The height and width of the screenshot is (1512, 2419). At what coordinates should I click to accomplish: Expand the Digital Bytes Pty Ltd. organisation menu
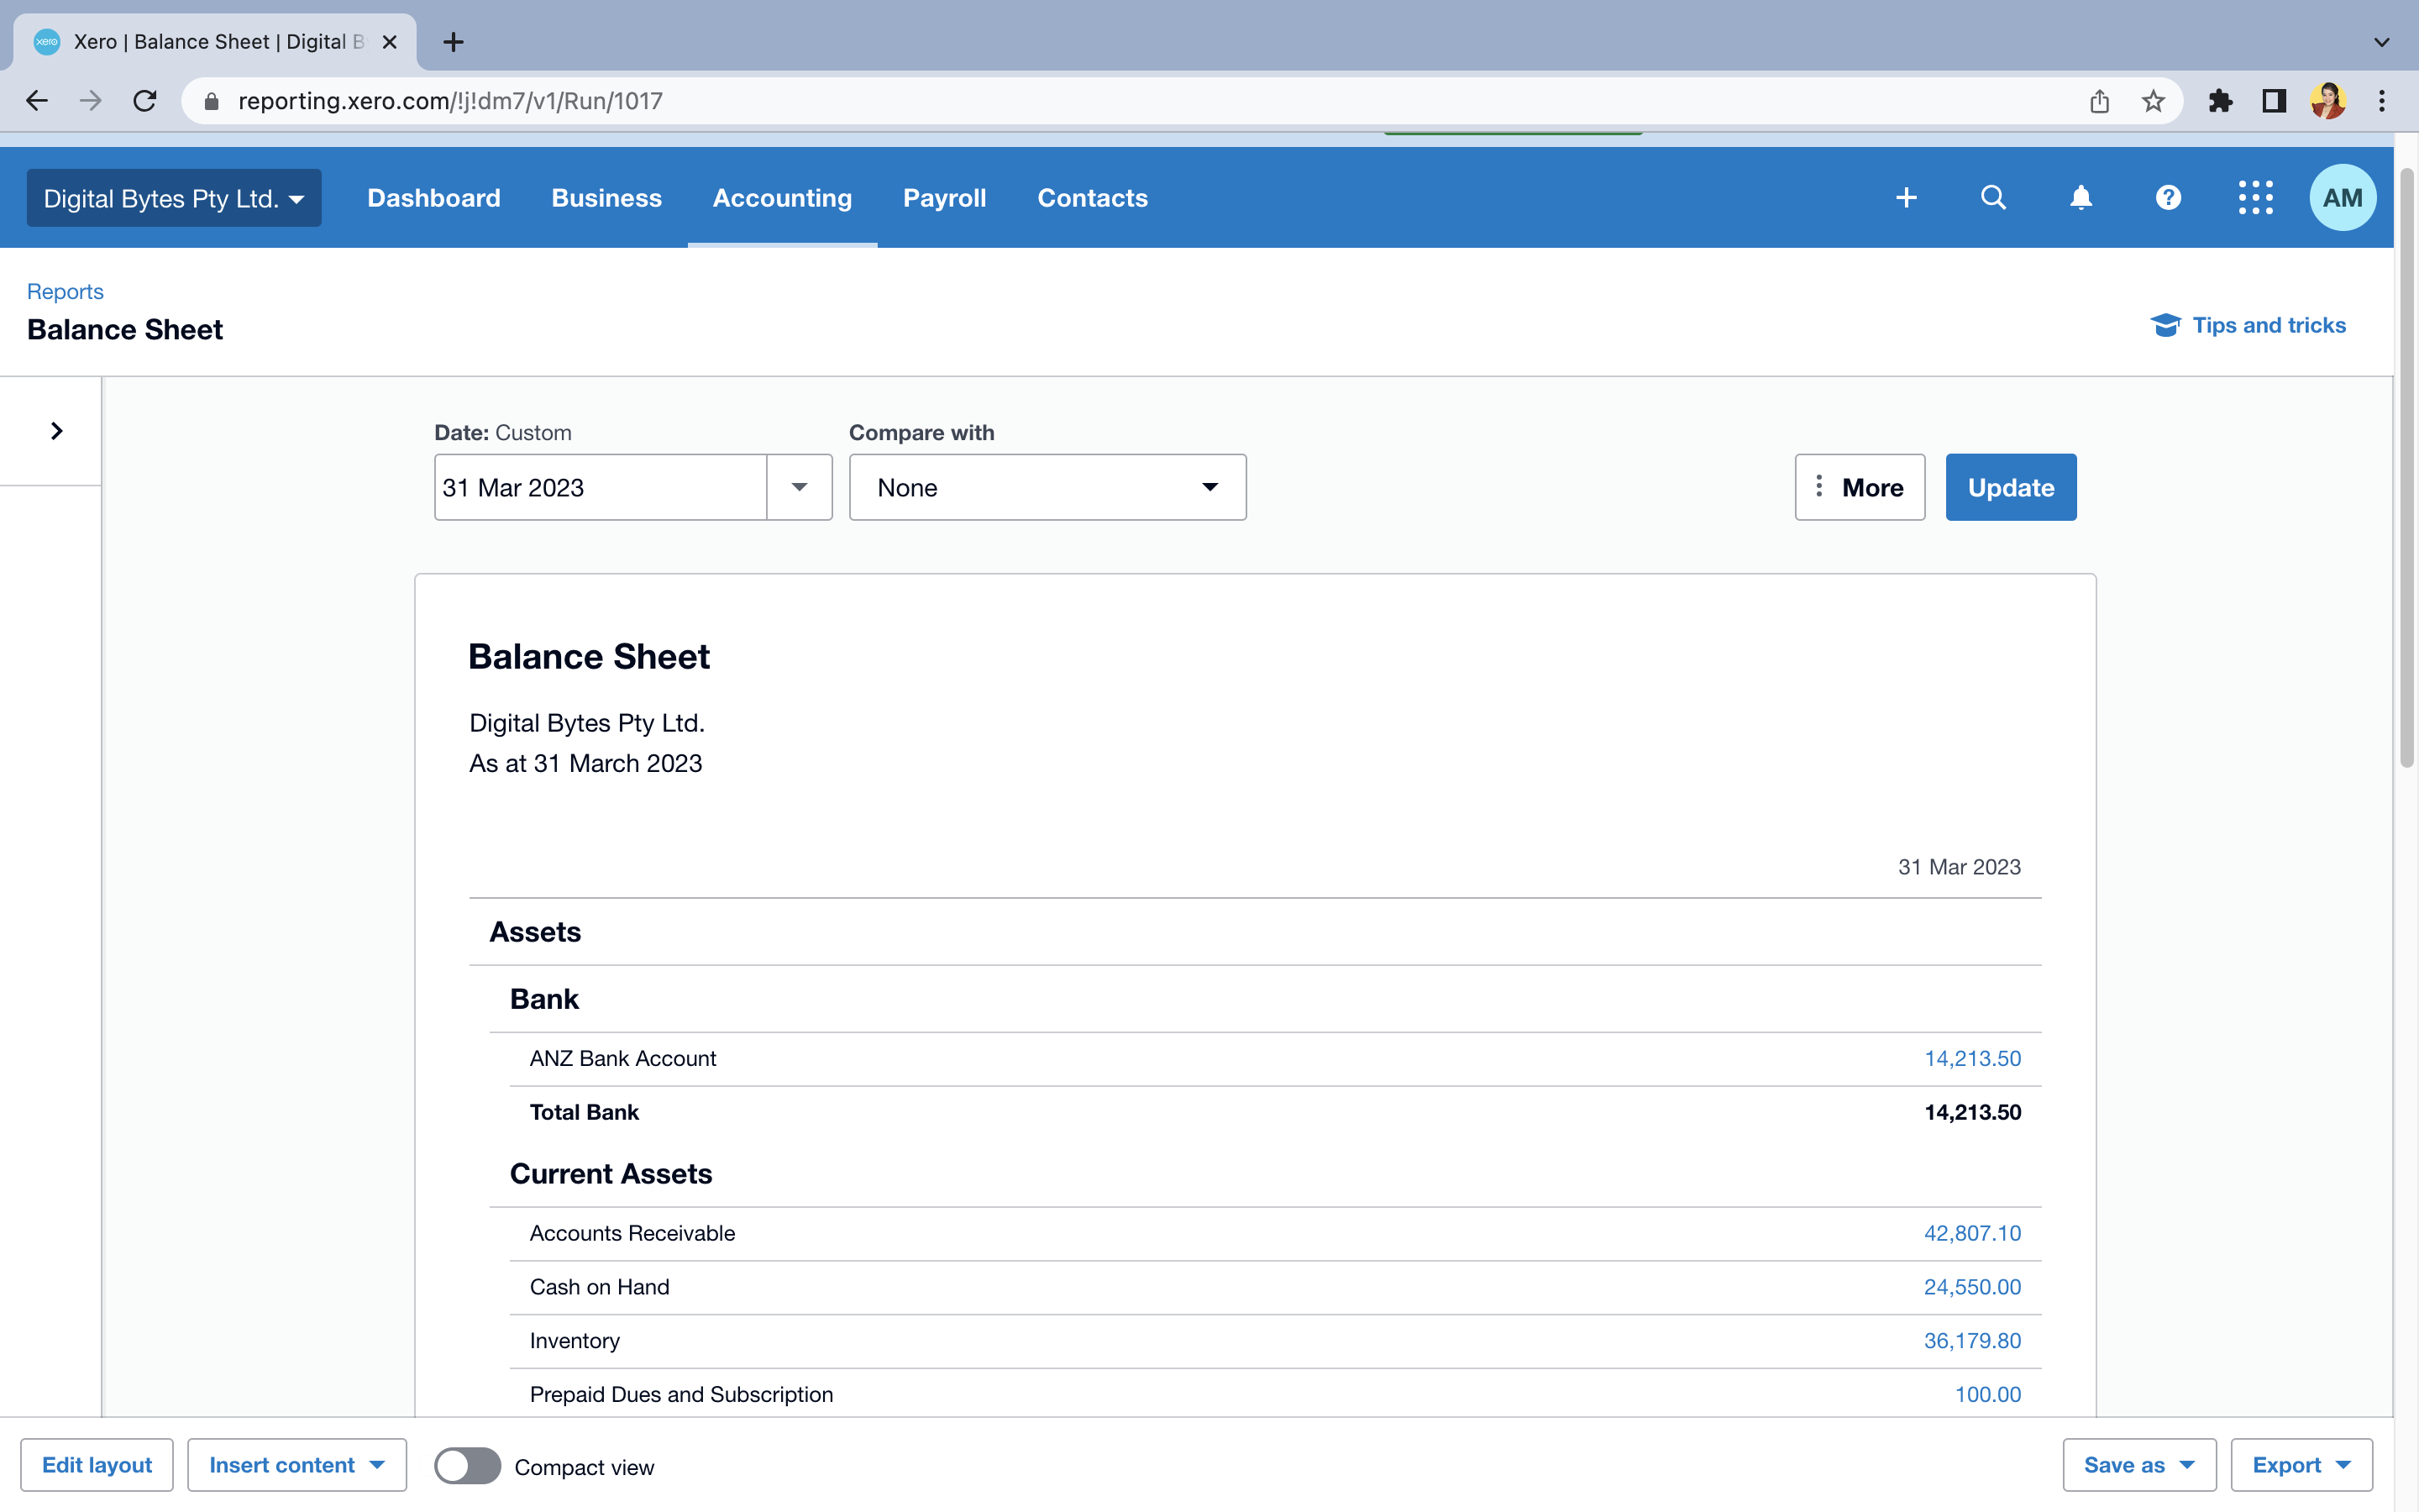point(174,198)
